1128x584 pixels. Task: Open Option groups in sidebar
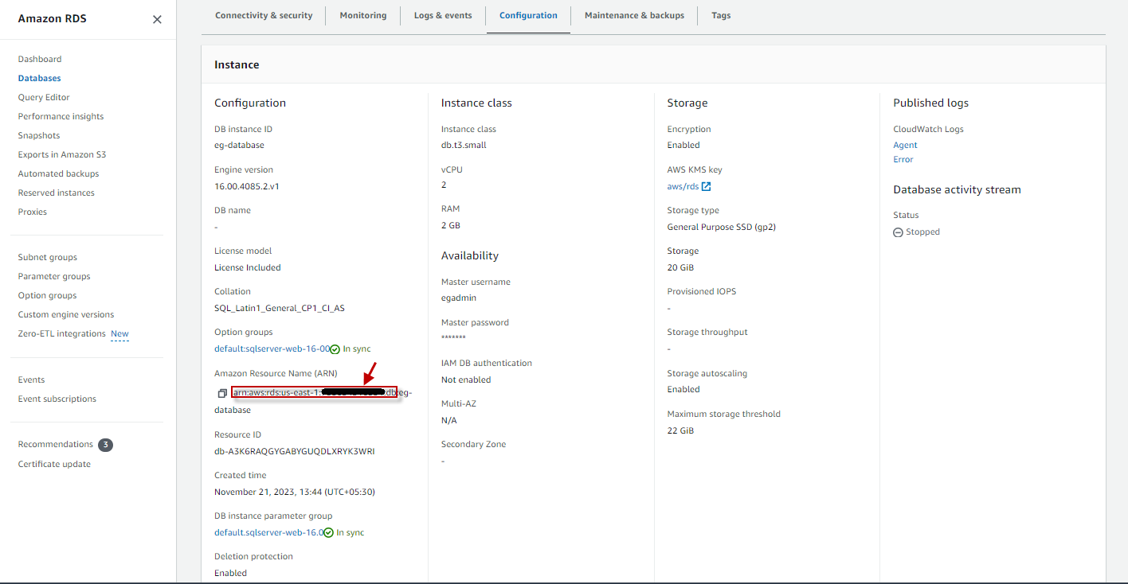pos(48,295)
